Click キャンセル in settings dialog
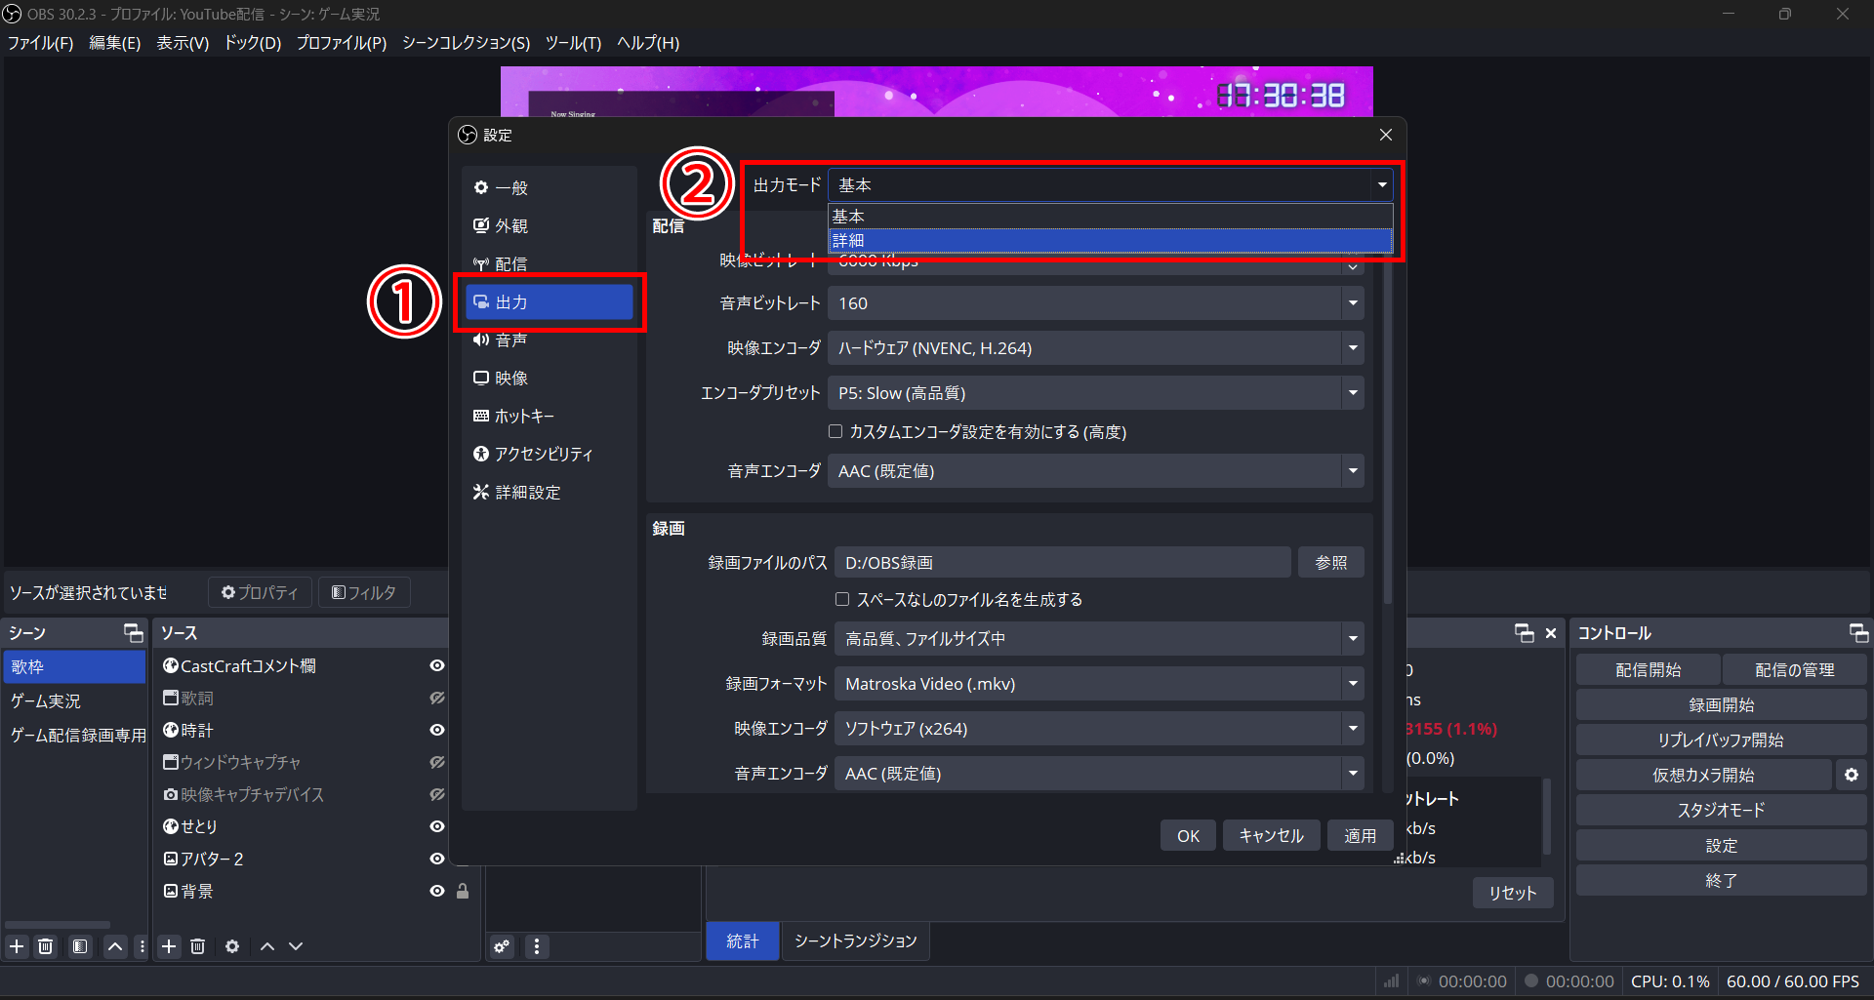The width and height of the screenshot is (1874, 1000). point(1271,836)
